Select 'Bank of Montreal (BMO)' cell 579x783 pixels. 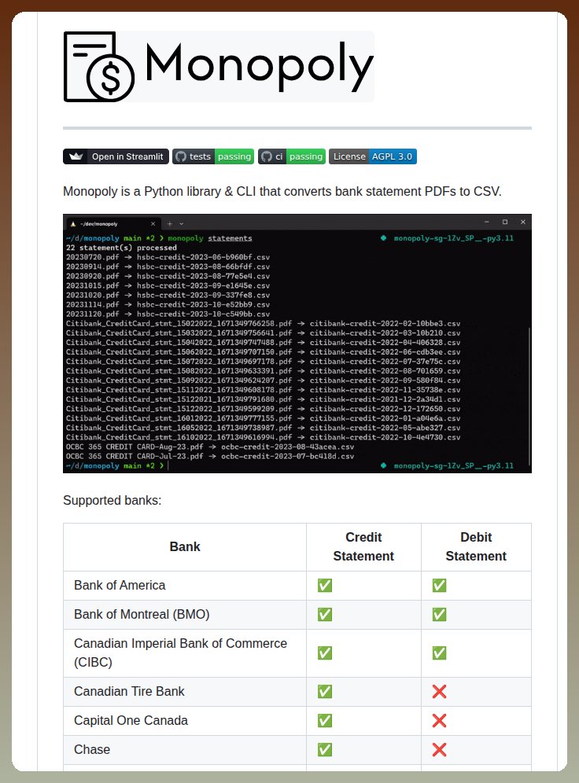(185, 614)
